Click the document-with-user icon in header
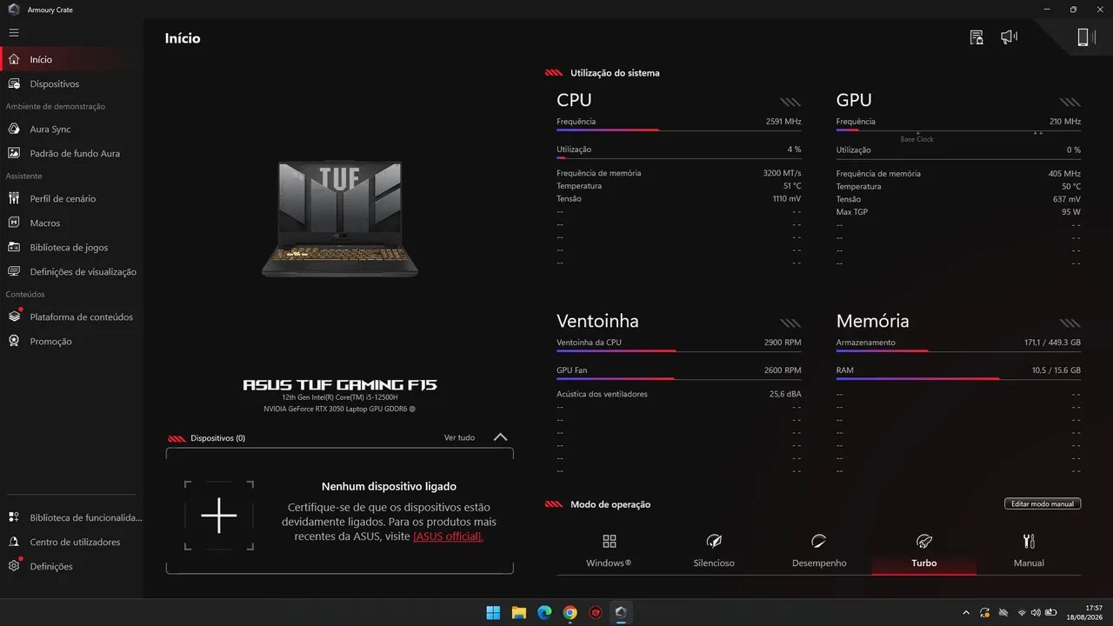1113x626 pixels. pyautogui.click(x=976, y=37)
